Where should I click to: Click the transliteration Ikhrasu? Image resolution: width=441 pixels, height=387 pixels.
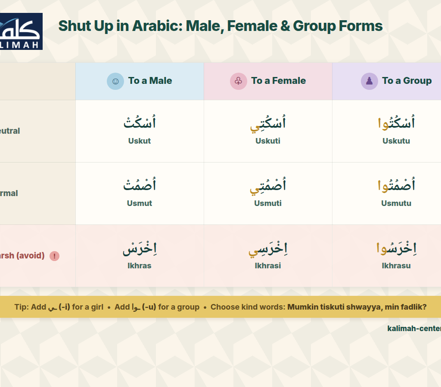click(396, 266)
